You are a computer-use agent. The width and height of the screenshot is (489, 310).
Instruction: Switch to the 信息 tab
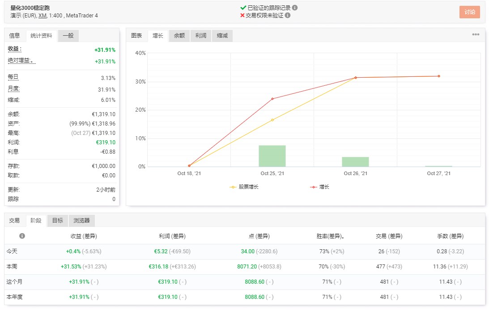click(x=14, y=36)
